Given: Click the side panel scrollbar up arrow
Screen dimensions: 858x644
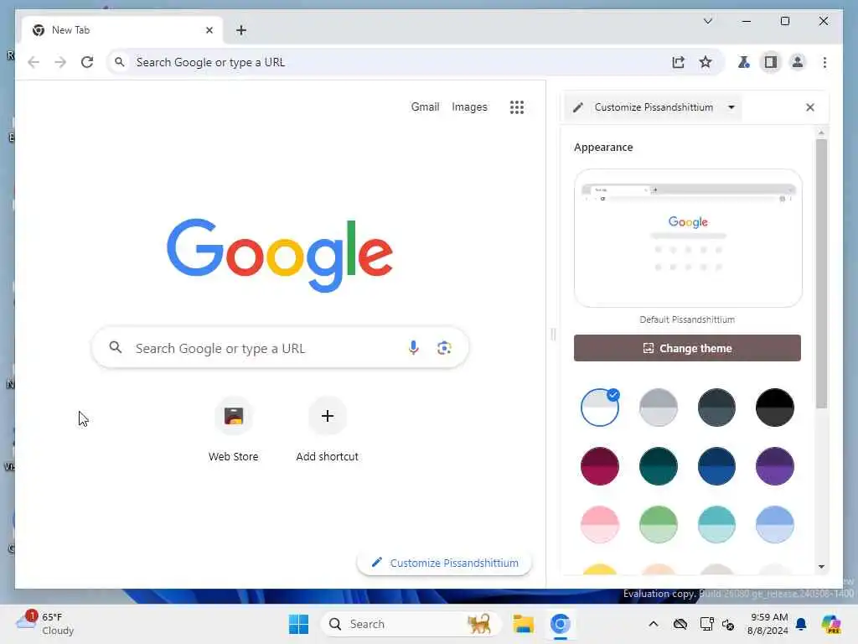Looking at the screenshot, I should [x=821, y=133].
